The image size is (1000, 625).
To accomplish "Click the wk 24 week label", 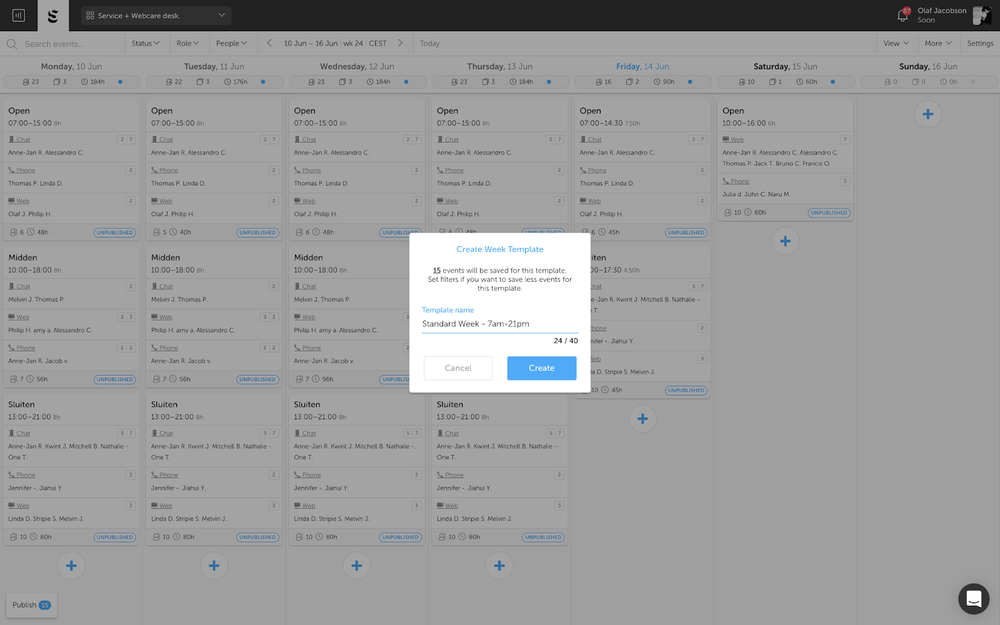I will [353, 43].
